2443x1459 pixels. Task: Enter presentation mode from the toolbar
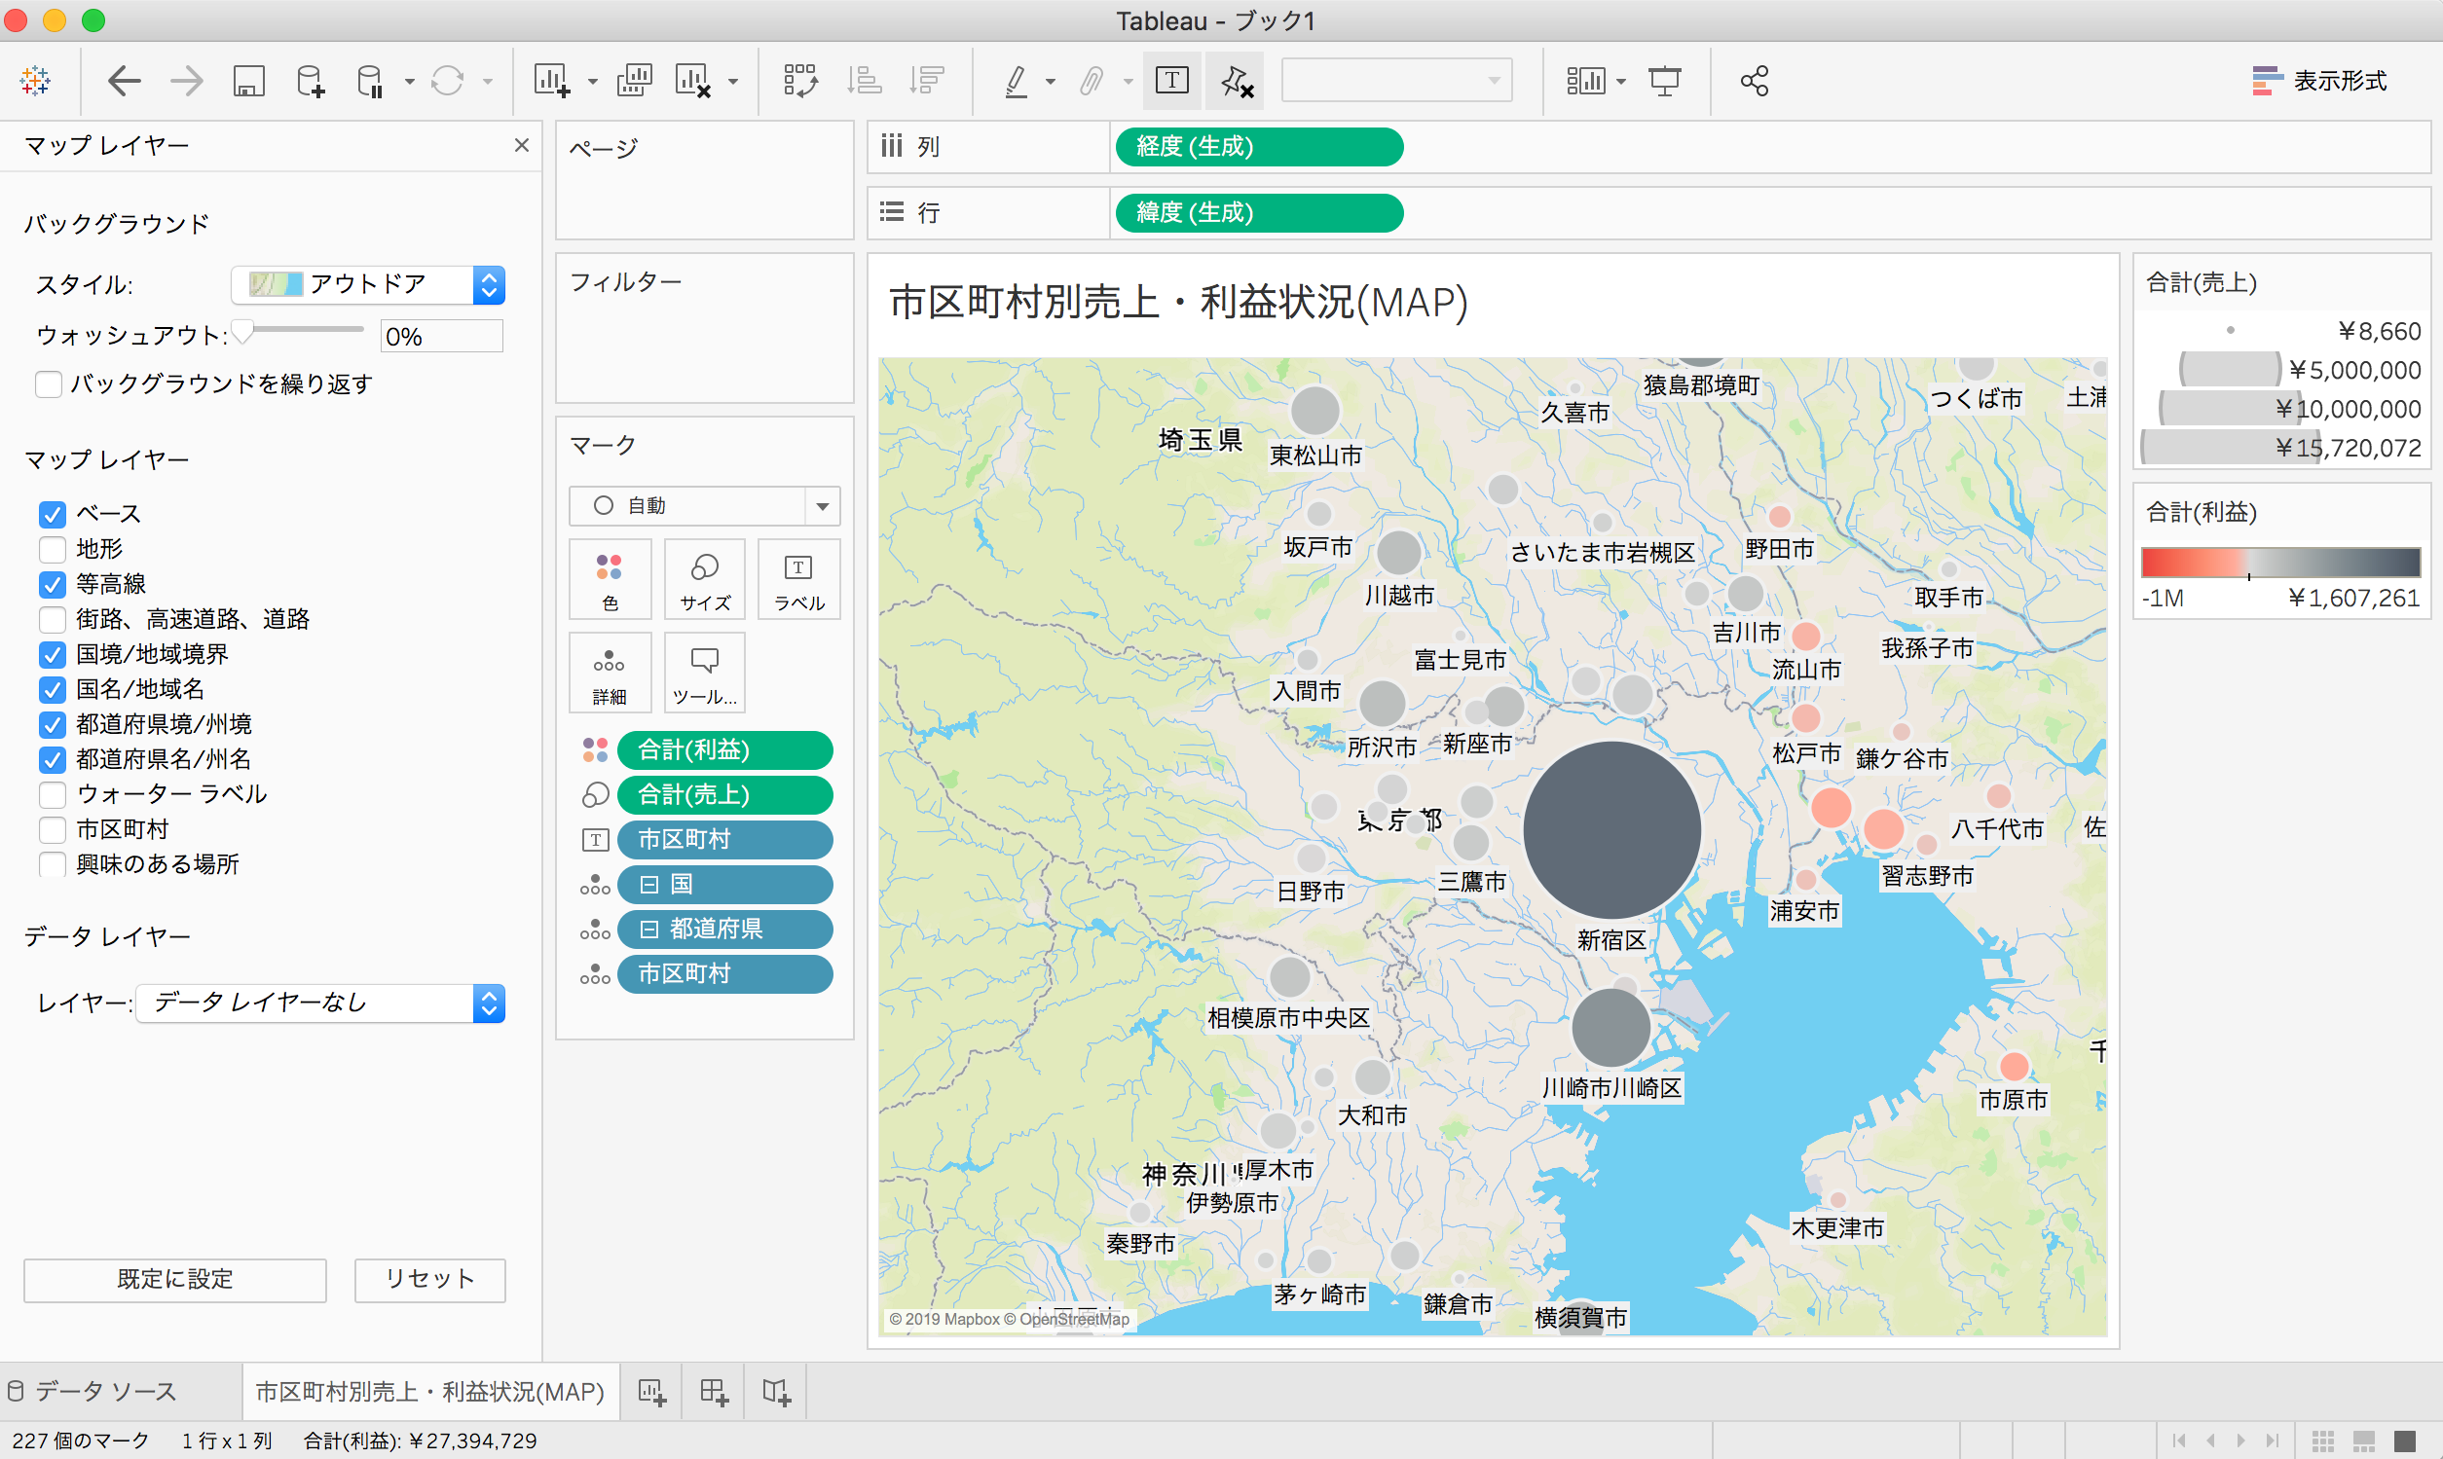1664,81
